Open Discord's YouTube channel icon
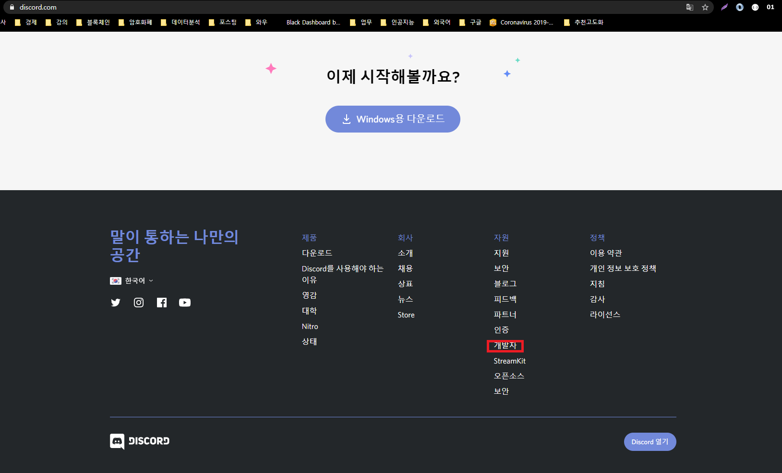This screenshot has height=473, width=782. (x=185, y=303)
